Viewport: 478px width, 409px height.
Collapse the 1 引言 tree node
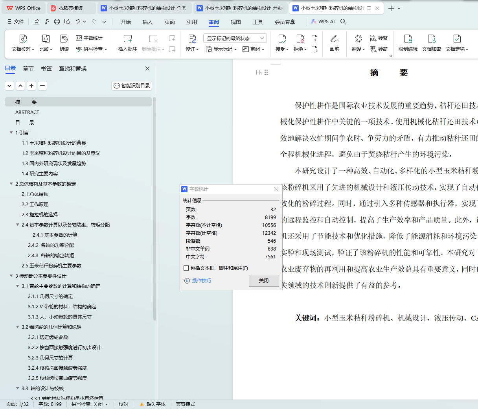pos(11,133)
